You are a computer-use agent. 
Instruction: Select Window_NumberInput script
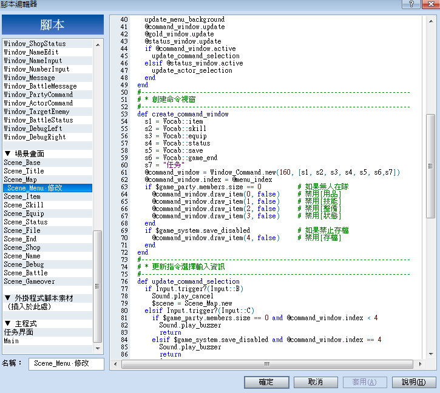[48, 69]
